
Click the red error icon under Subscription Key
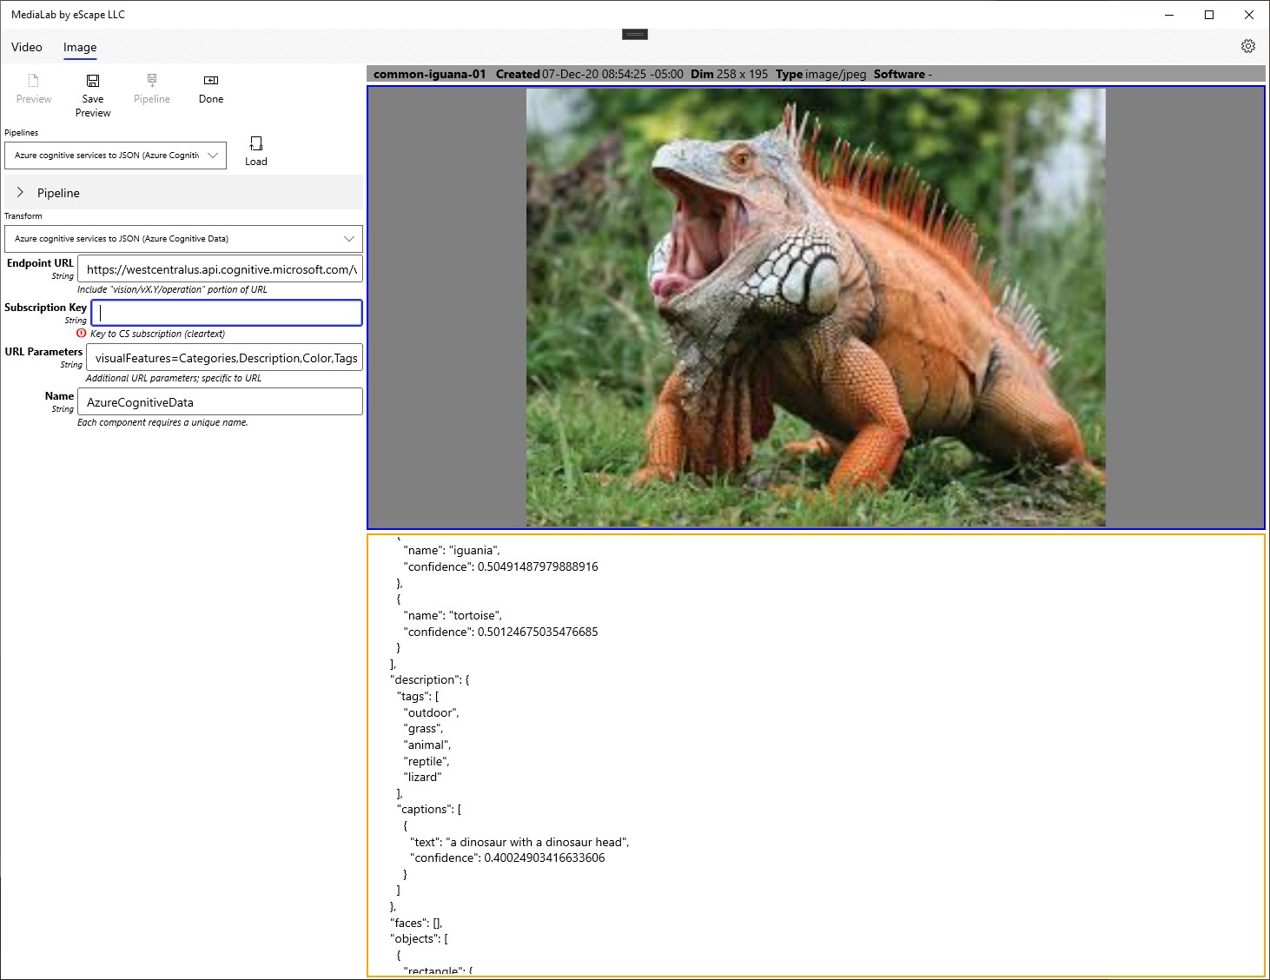pos(82,334)
